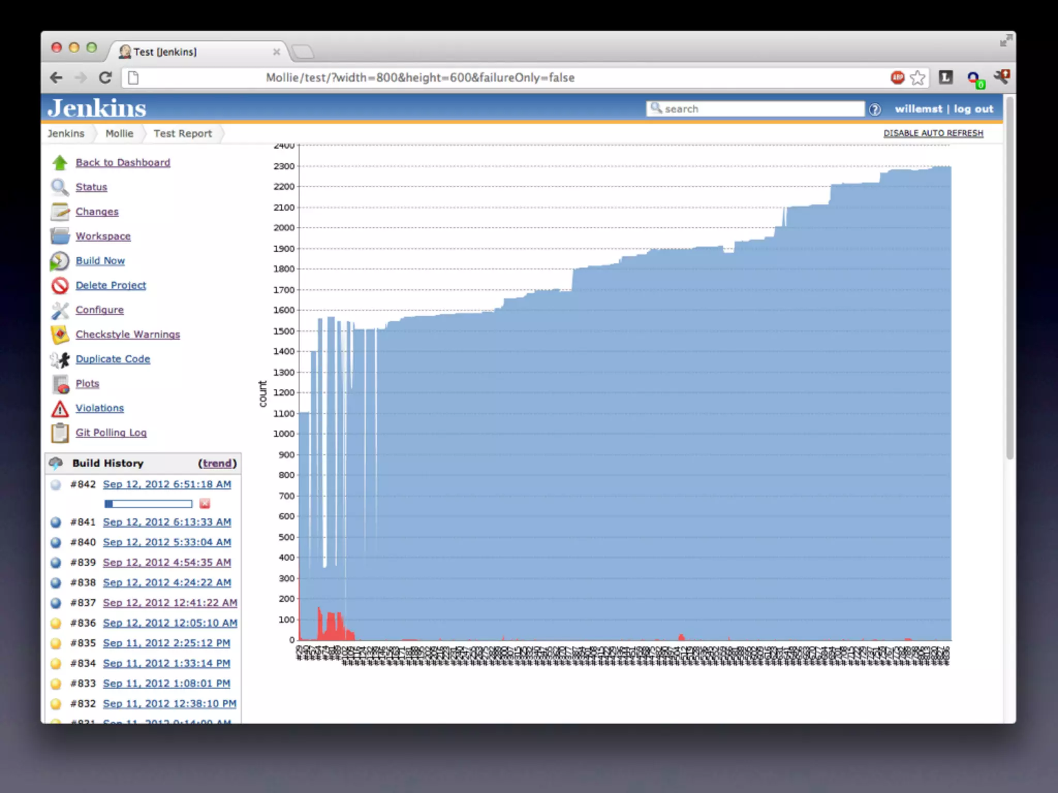The width and height of the screenshot is (1058, 793).
Task: Disable auto refresh
Action: (x=933, y=133)
